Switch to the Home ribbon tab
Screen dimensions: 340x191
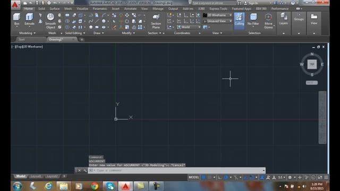[28, 8]
